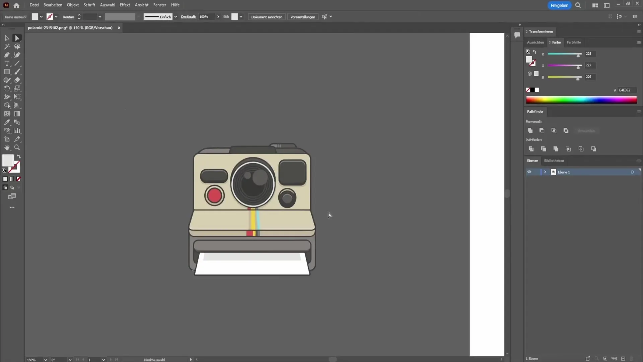Reset default fill and stroke in toolbar

pos(4,171)
